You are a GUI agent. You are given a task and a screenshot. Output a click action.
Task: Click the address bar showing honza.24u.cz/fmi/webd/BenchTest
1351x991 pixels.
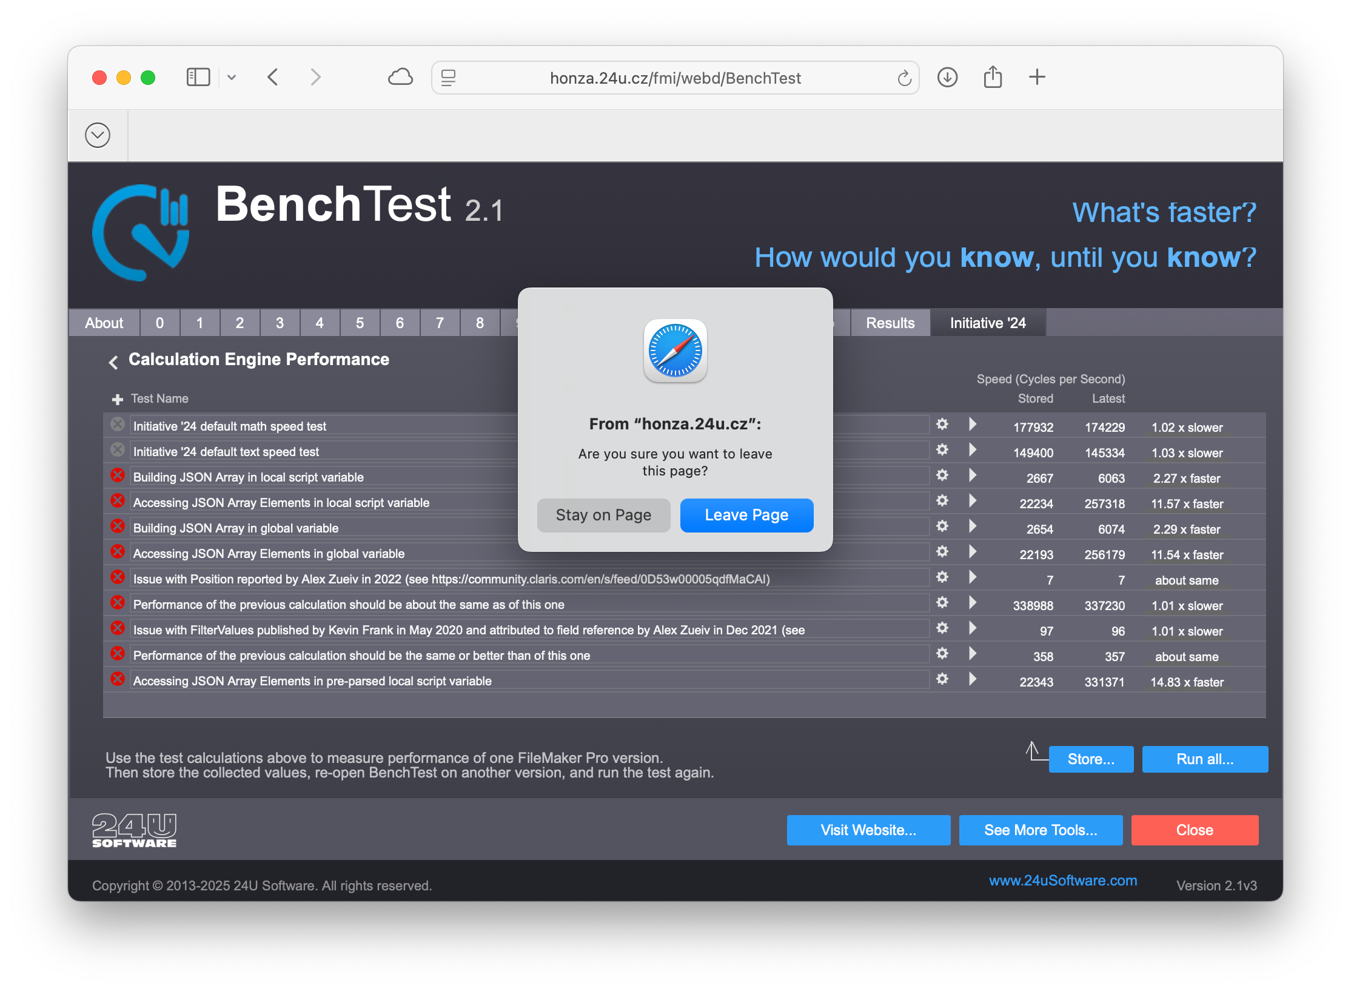[x=675, y=78]
